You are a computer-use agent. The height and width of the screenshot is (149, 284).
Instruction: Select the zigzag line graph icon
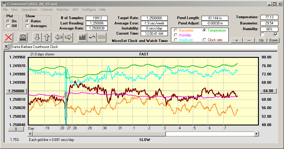click(92, 37)
